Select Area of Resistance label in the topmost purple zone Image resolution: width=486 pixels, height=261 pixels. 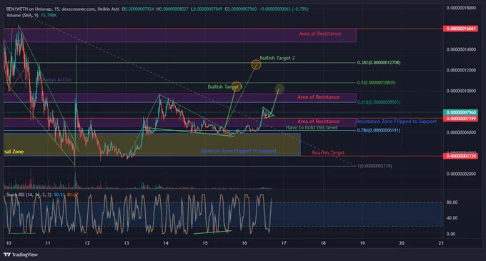click(x=320, y=34)
